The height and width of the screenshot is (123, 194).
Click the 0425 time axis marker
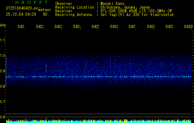pyautogui.click(x=95, y=27)
